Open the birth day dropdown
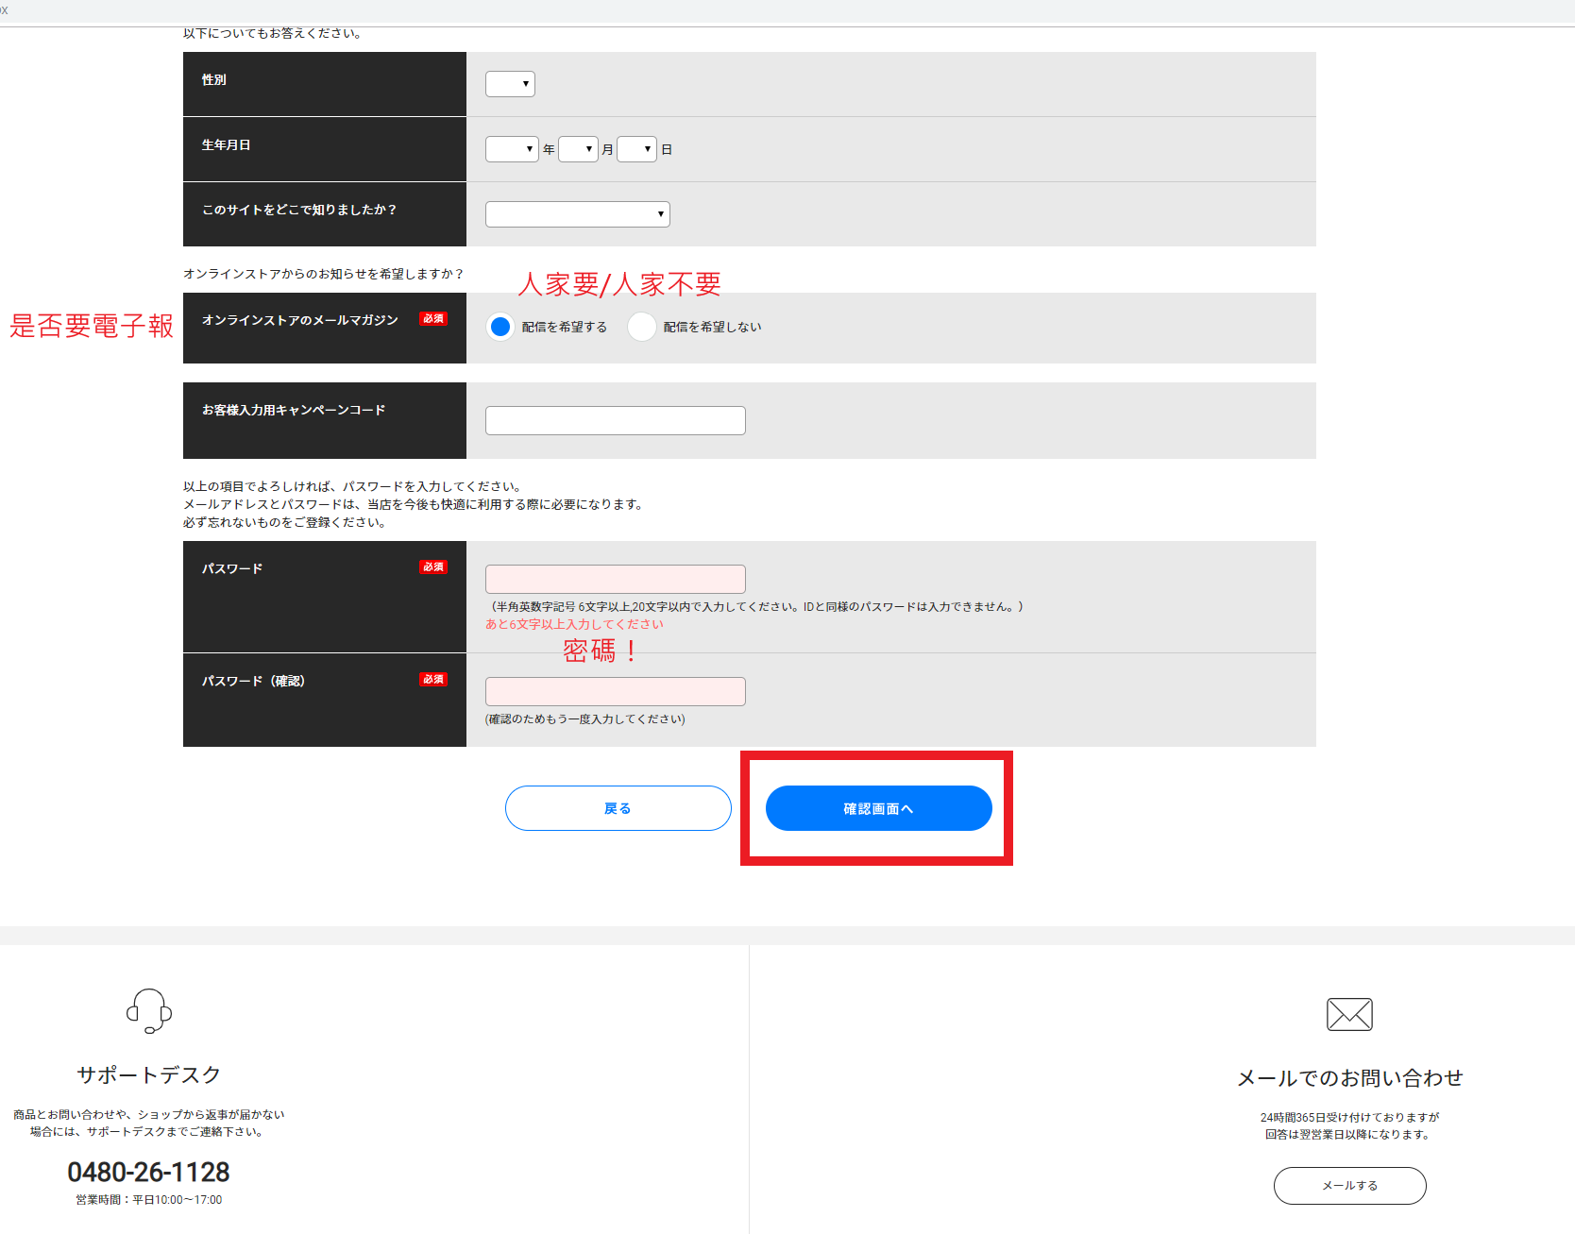The height and width of the screenshot is (1234, 1575). pos(636,149)
